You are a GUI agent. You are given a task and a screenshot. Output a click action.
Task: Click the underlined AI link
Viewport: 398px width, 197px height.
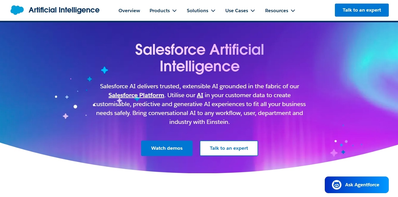(200, 95)
